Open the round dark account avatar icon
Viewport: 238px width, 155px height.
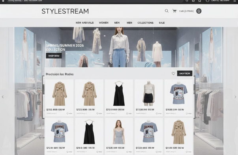(199, 11)
